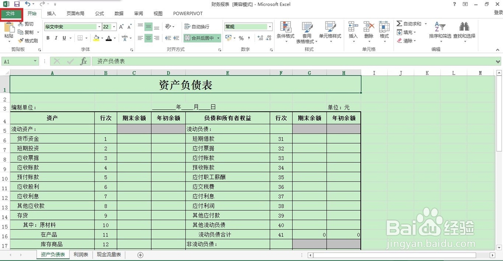Select the Format Painter (格式刷) brush
Viewport: 503px width, 261px height.
pos(21,40)
